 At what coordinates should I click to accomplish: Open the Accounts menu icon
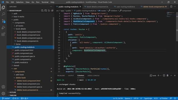pos(3,87)
